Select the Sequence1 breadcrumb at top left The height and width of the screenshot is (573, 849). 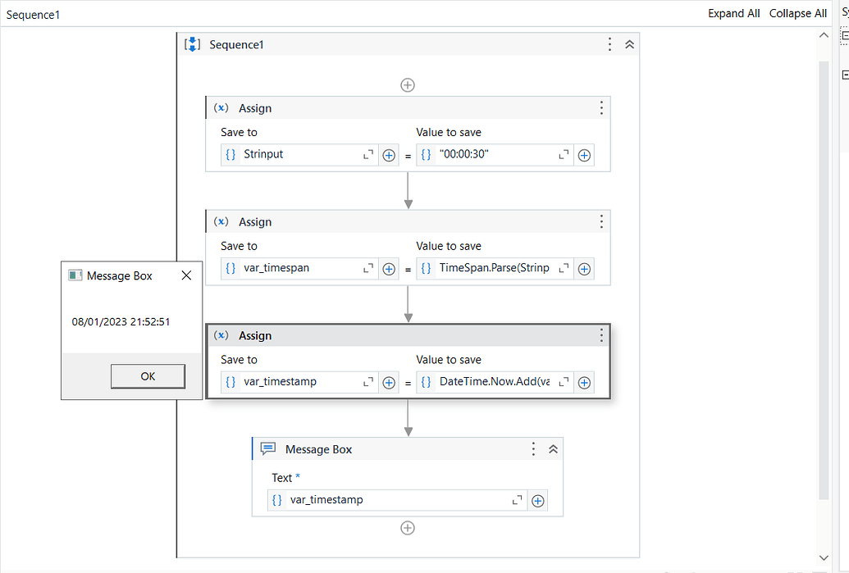(33, 15)
